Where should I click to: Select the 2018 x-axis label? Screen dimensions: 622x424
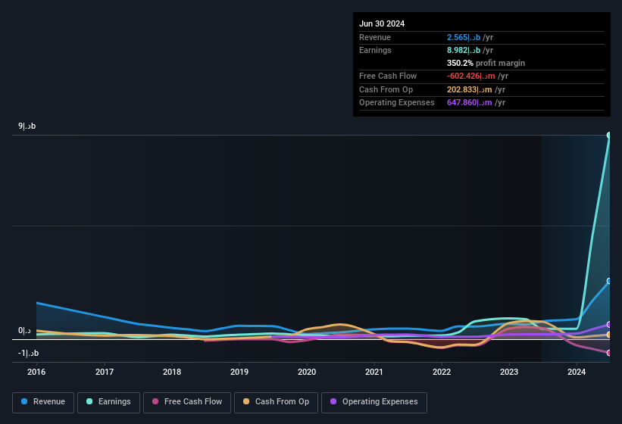[172, 372]
